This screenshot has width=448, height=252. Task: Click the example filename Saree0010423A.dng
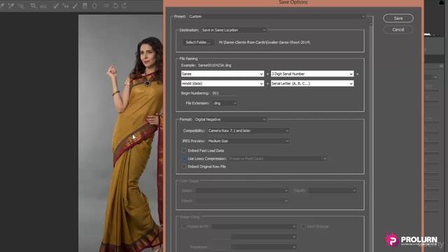pos(215,65)
